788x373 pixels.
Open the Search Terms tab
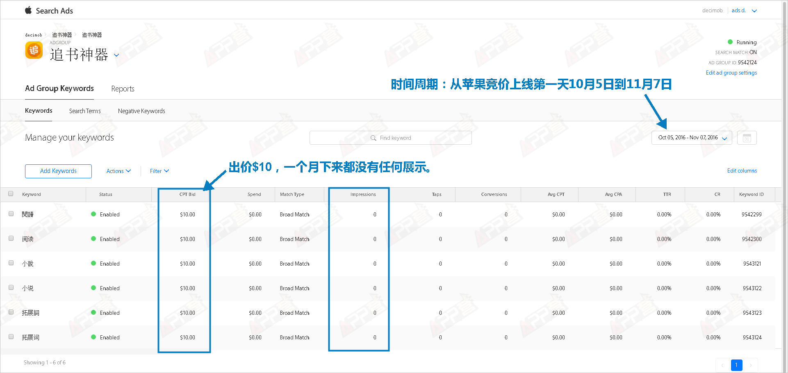pyautogui.click(x=85, y=111)
